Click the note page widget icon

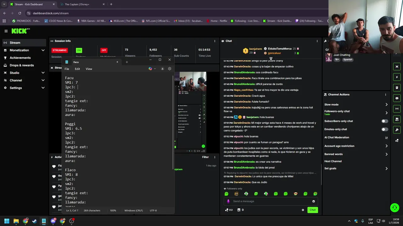pos(397,88)
